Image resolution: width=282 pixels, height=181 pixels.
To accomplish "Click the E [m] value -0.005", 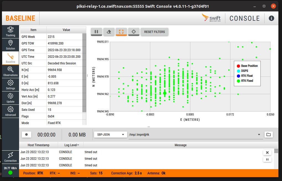I will pyautogui.click(x=52, y=77).
